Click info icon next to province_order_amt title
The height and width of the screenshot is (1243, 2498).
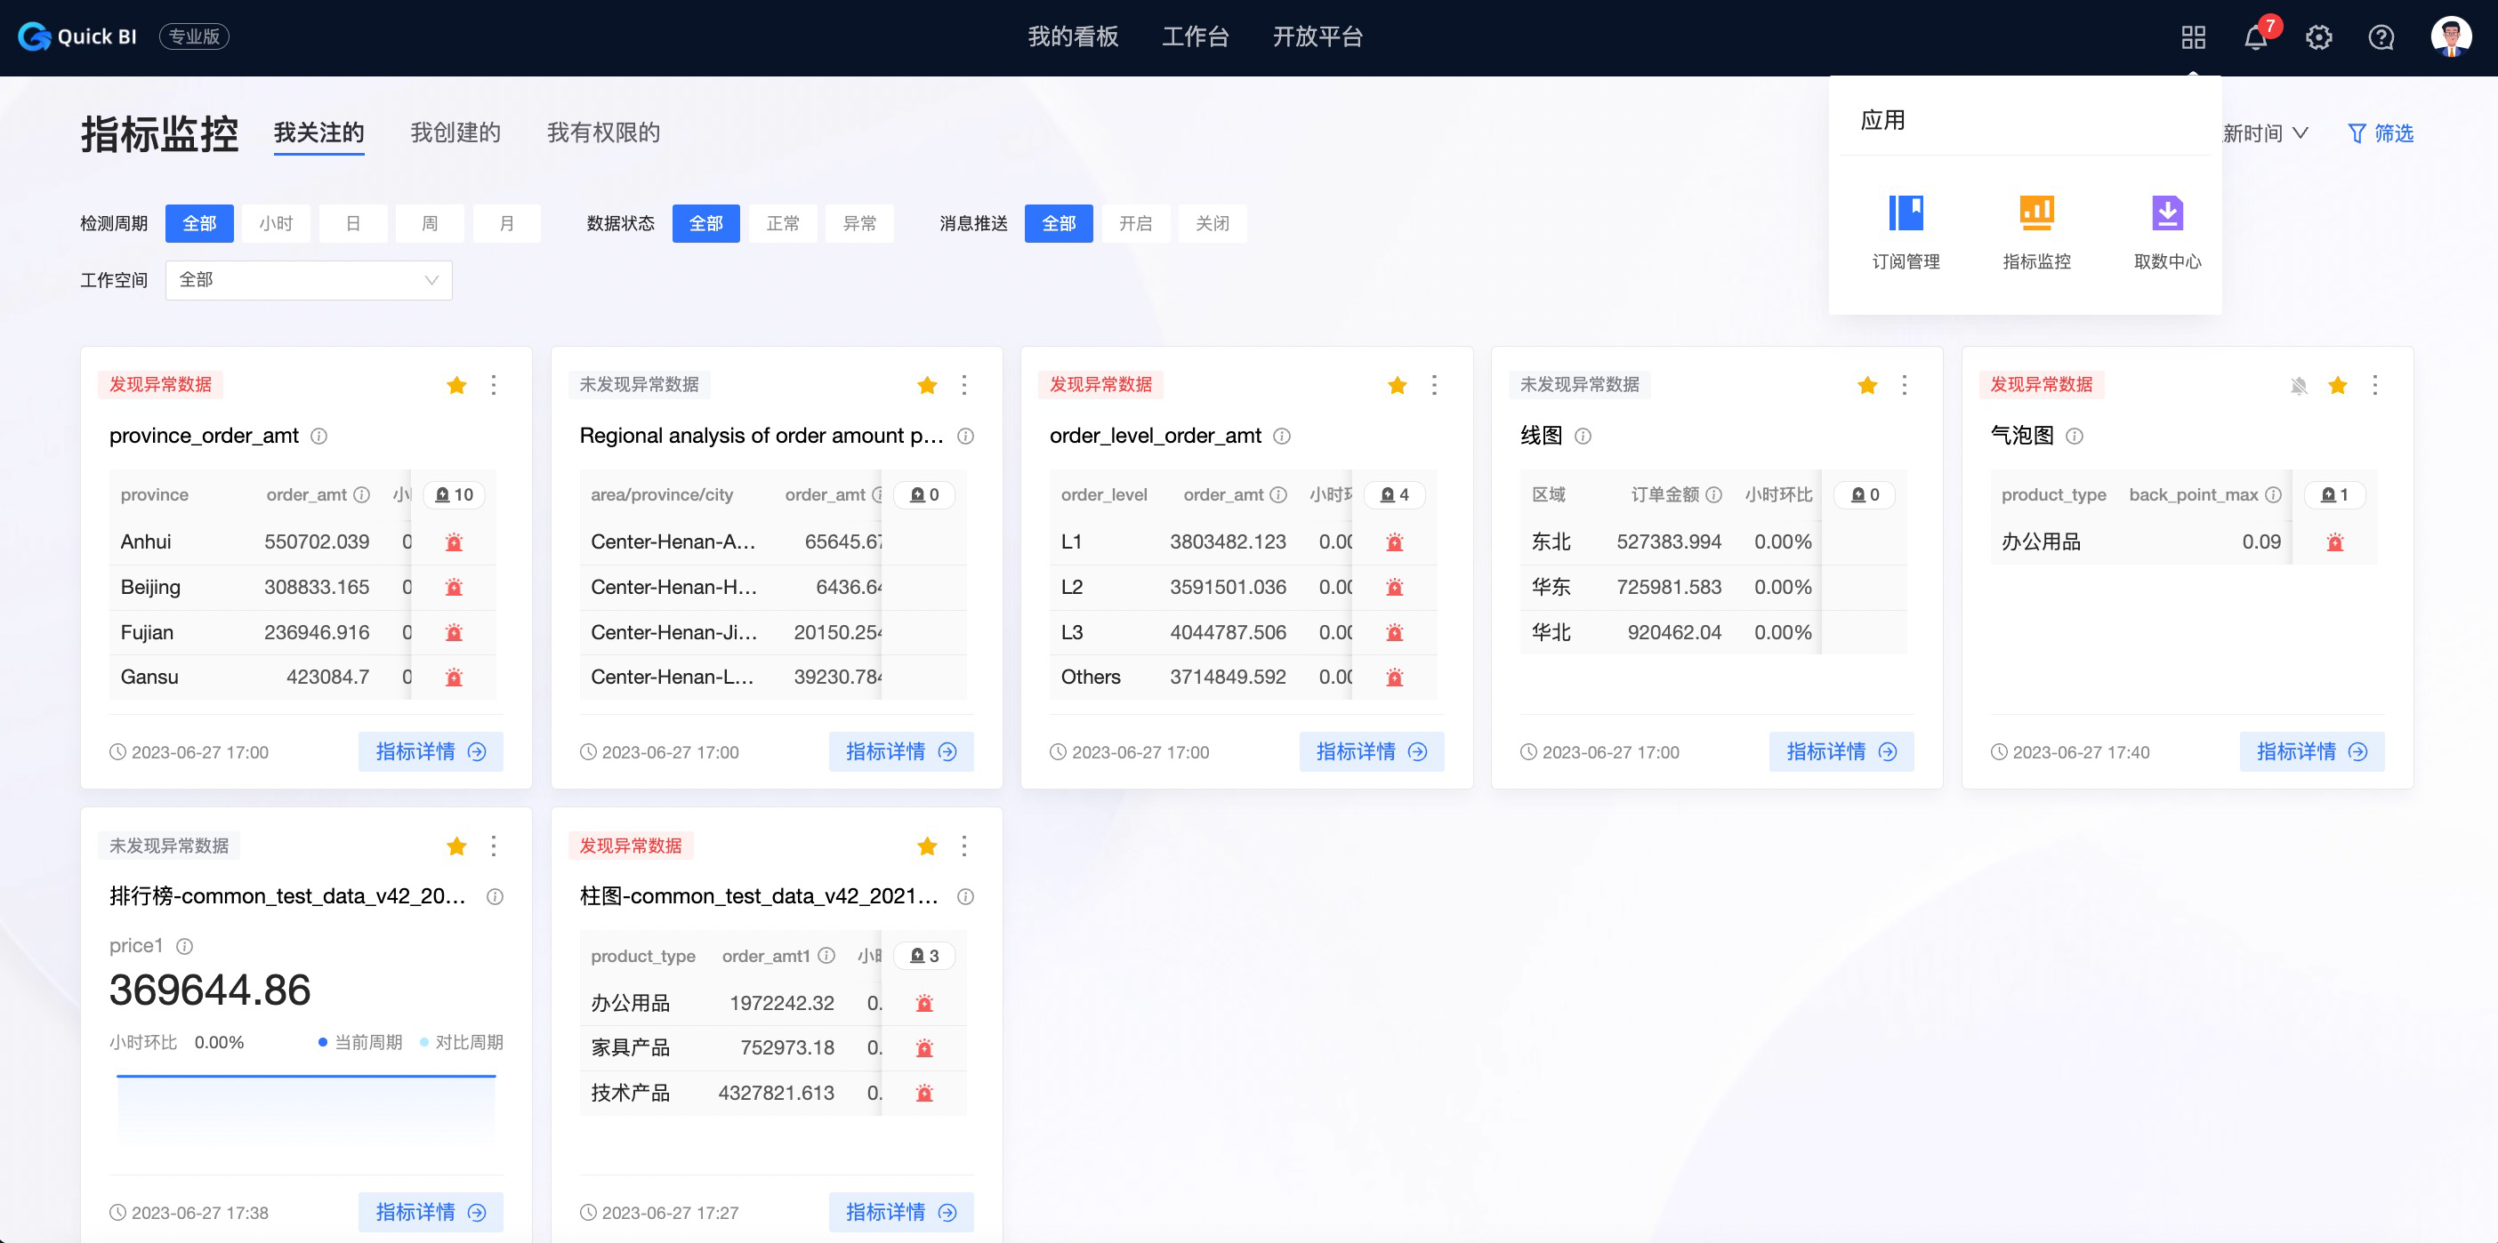[318, 437]
